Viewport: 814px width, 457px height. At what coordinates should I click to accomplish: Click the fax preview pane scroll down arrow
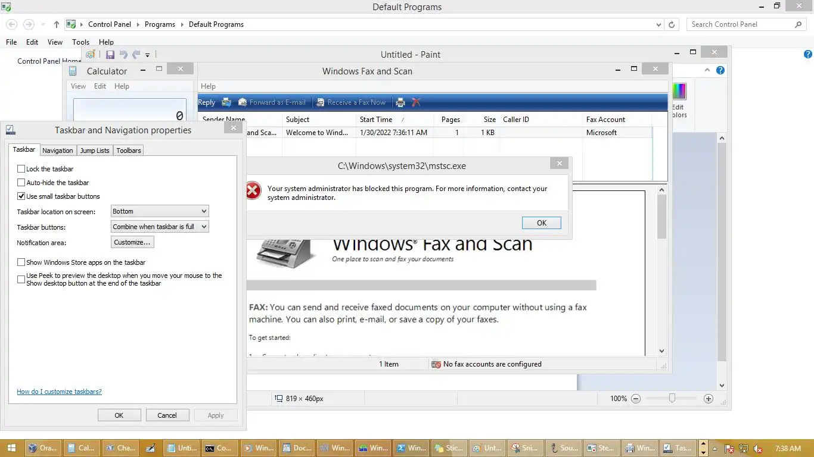click(661, 351)
